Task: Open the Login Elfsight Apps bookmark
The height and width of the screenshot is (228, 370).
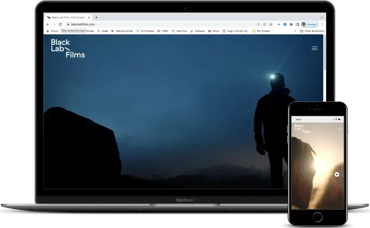Action: point(236,31)
